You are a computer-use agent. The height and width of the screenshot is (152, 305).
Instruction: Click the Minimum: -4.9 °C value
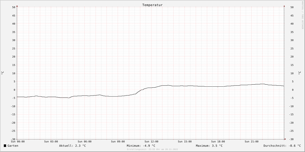pyautogui.click(x=141, y=146)
